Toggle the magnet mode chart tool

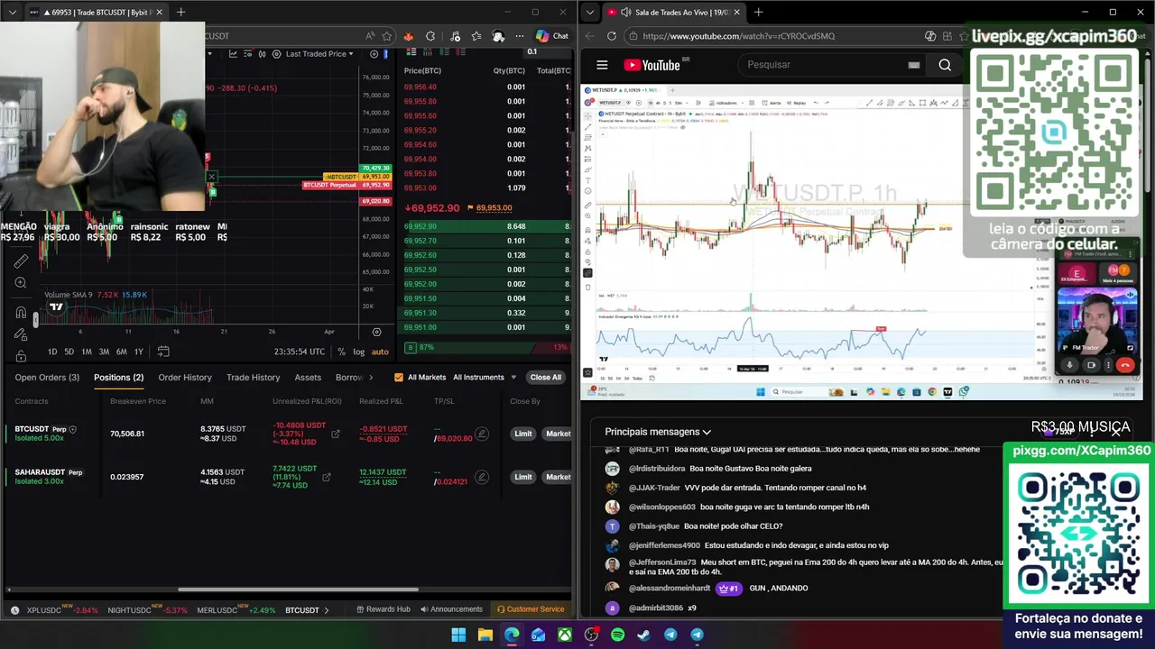pyautogui.click(x=21, y=313)
